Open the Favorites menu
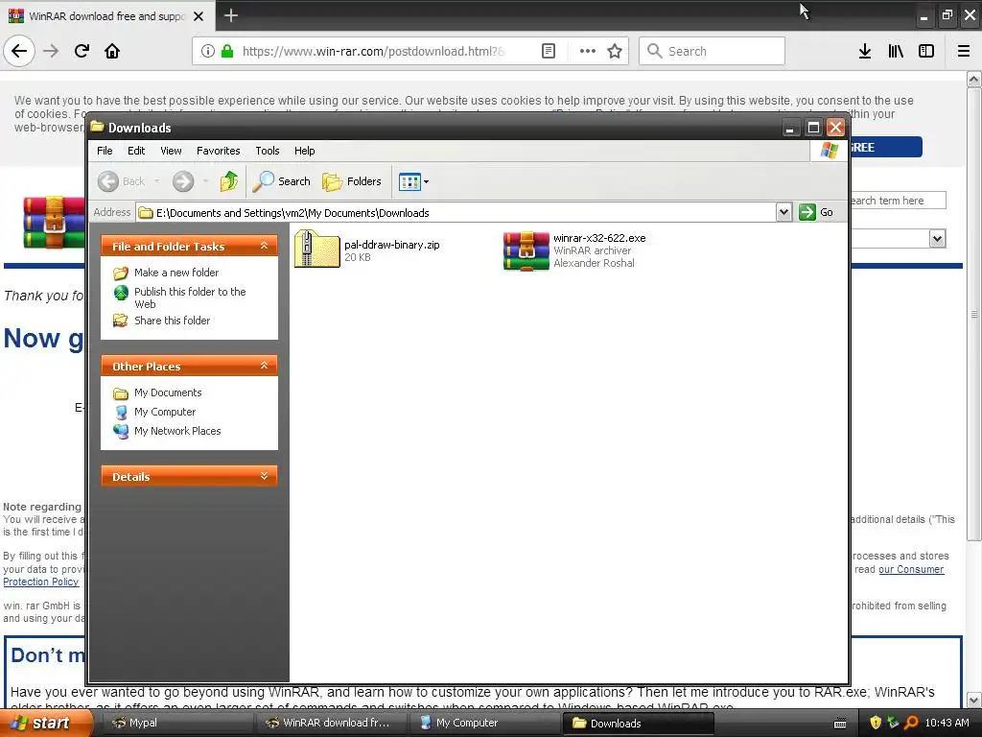Viewport: 982px width, 737px height. tap(218, 151)
